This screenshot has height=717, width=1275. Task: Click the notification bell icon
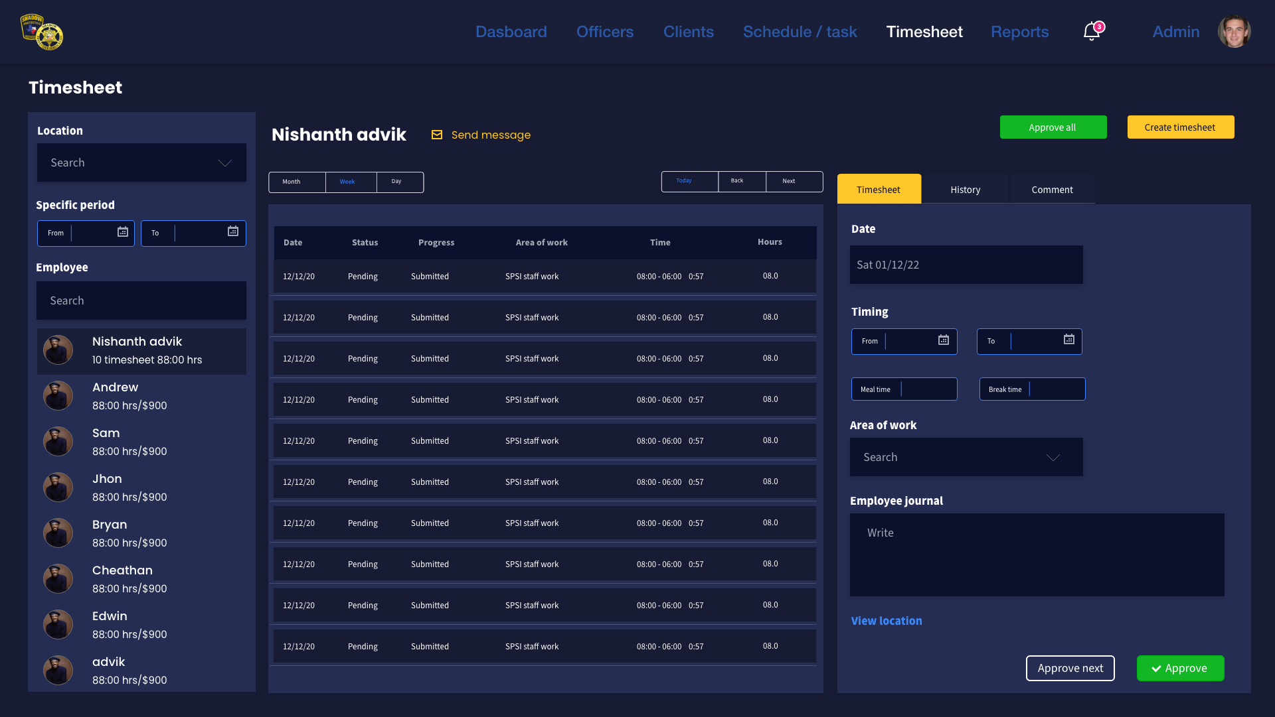click(x=1091, y=31)
